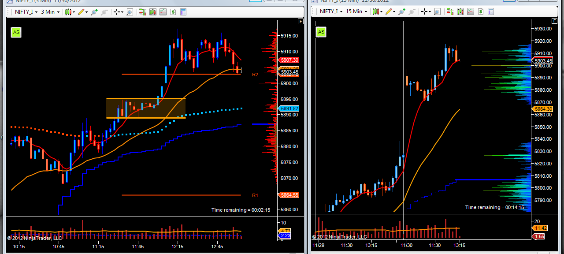Select Zoom Frame magnifier in 3 Min chart

pyautogui.click(x=130, y=12)
